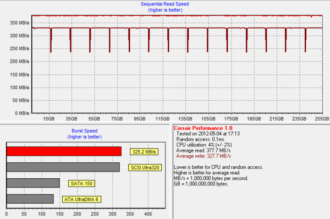Click the '0 MB/s' y-axis label

point(22,113)
